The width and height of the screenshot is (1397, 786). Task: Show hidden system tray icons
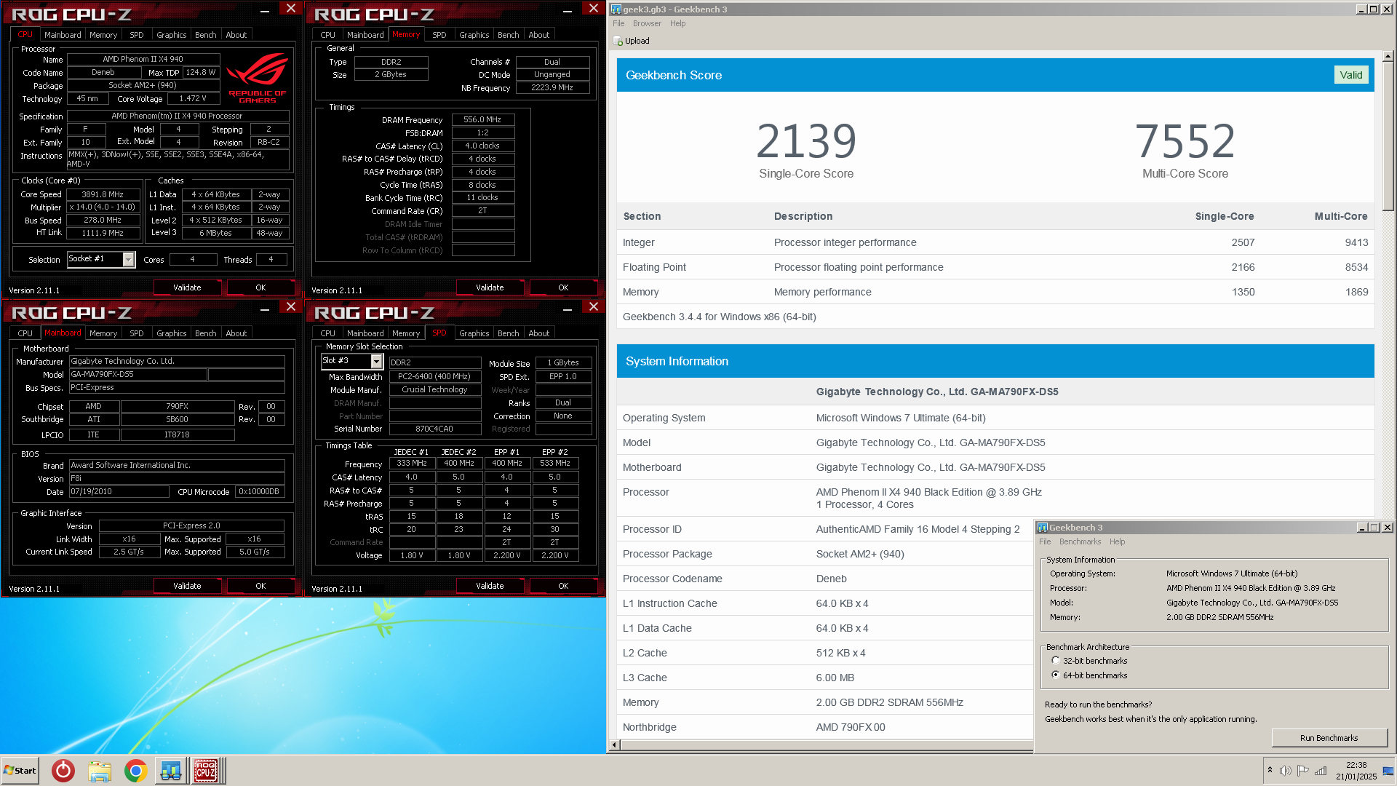pyautogui.click(x=1270, y=770)
